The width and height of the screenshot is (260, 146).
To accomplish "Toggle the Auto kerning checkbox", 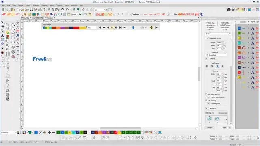I will pyautogui.click(x=206, y=101).
